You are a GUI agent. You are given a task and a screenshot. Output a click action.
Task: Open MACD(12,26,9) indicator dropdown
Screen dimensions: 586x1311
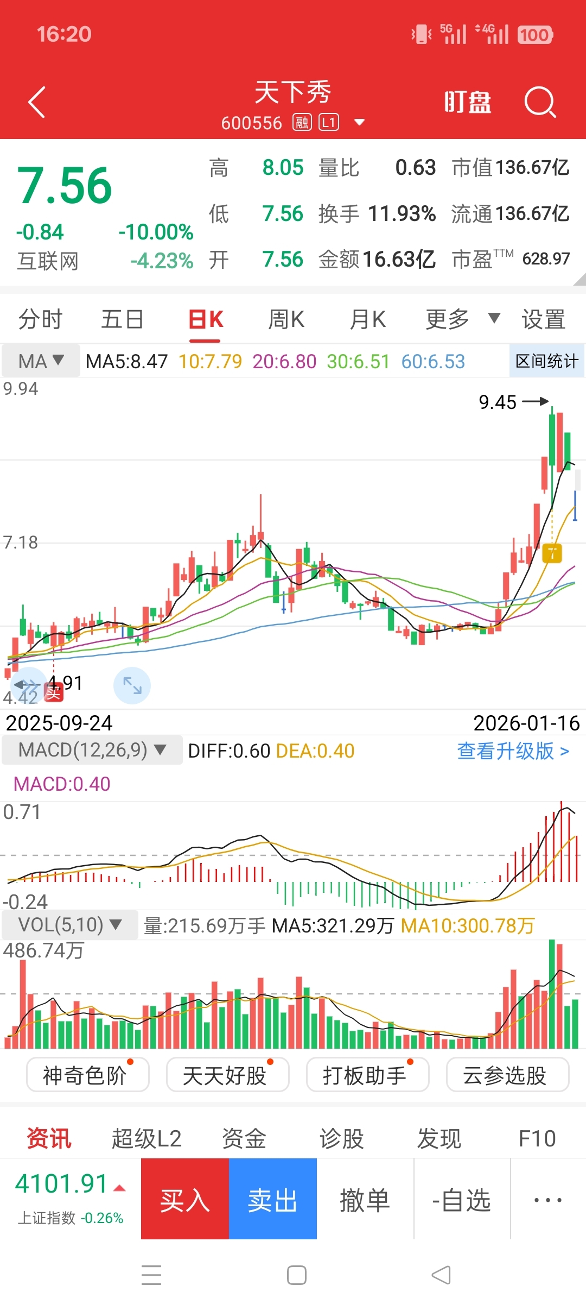click(x=92, y=750)
